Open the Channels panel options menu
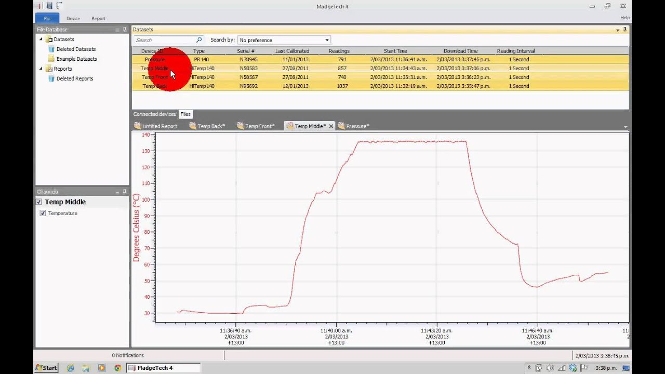The width and height of the screenshot is (665, 374). (118, 192)
